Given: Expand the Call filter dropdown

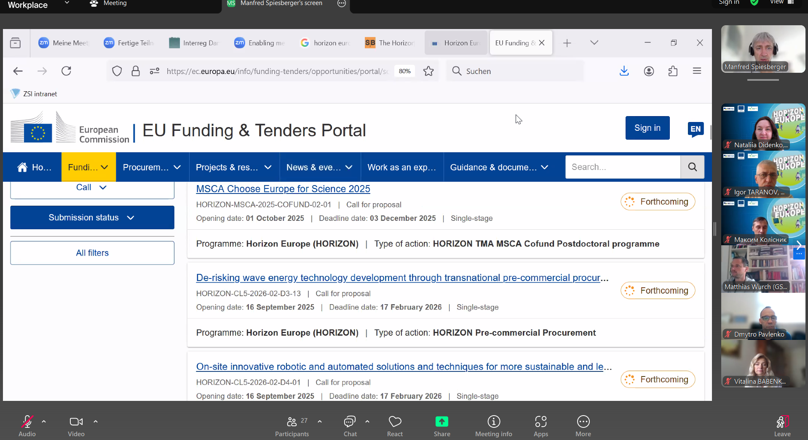Looking at the screenshot, I should coord(92,188).
